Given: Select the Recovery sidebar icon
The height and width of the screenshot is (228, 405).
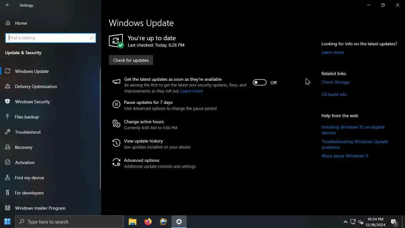Looking at the screenshot, I should tap(8, 147).
